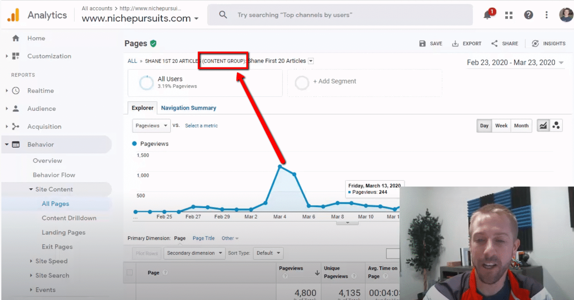Viewport: 574px width, 300px height.
Task: Switch to line chart view icon
Action: point(543,126)
